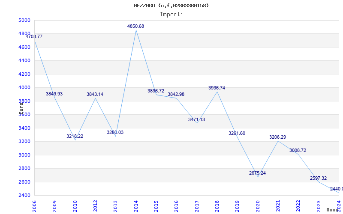Viewport: 343px width, 214px height.
Task: Click the 2019 year axis label
Action: pos(238,206)
